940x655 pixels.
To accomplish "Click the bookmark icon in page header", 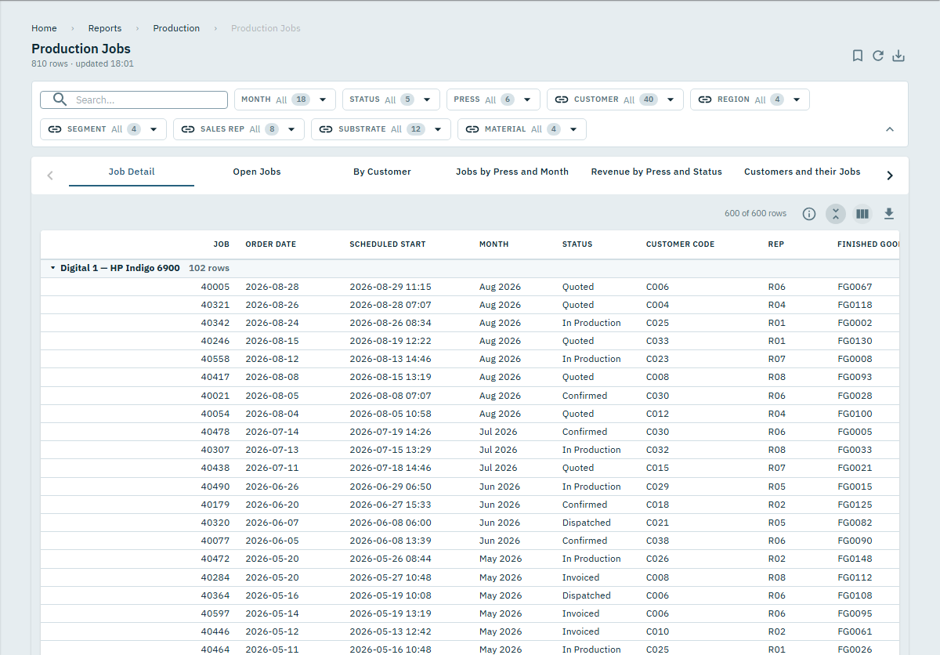I will coord(858,56).
